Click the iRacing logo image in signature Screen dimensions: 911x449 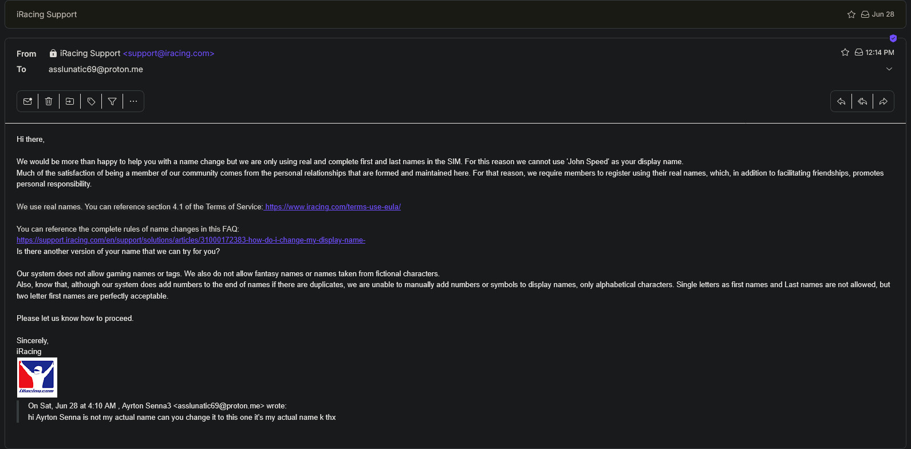pyautogui.click(x=37, y=378)
